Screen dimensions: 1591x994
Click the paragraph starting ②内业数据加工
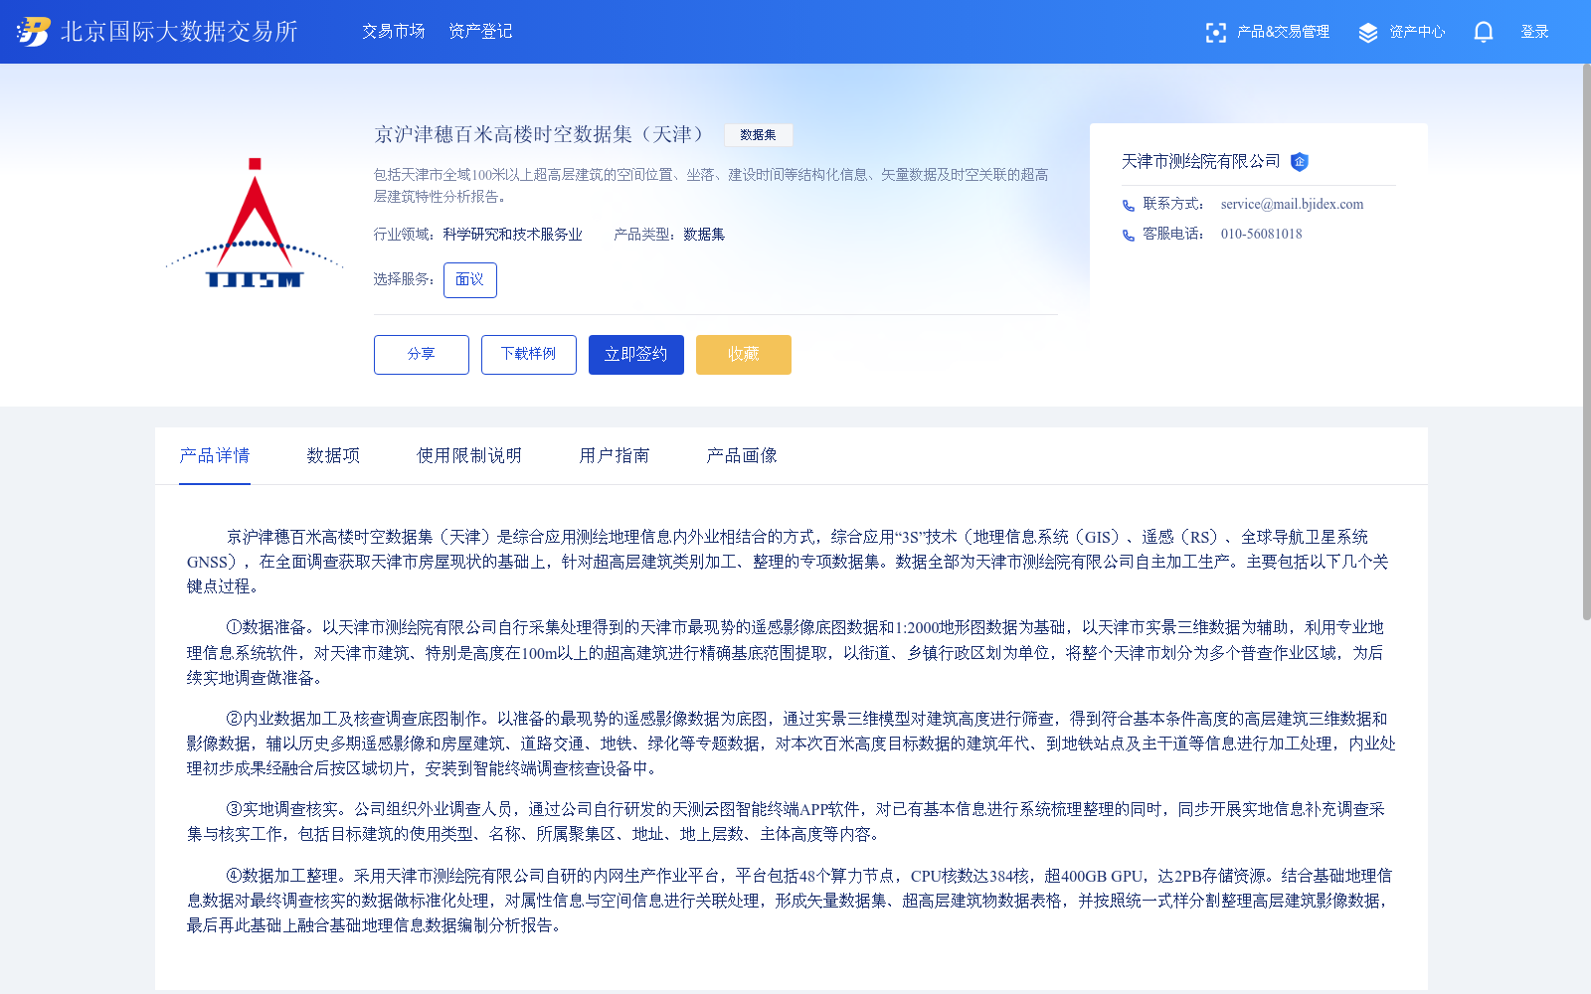tap(792, 744)
